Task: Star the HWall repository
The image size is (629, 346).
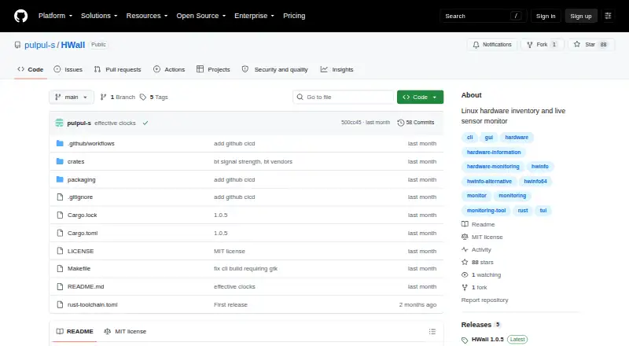Action: point(591,45)
